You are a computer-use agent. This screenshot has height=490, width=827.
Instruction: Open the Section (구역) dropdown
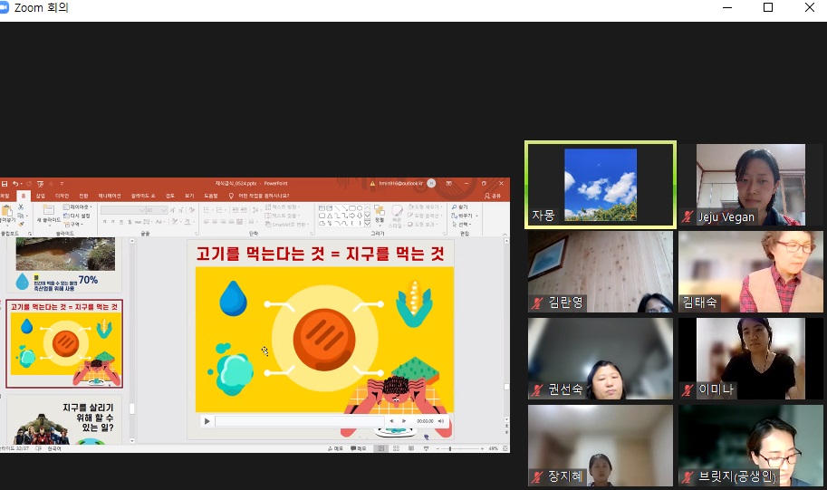coord(74,225)
